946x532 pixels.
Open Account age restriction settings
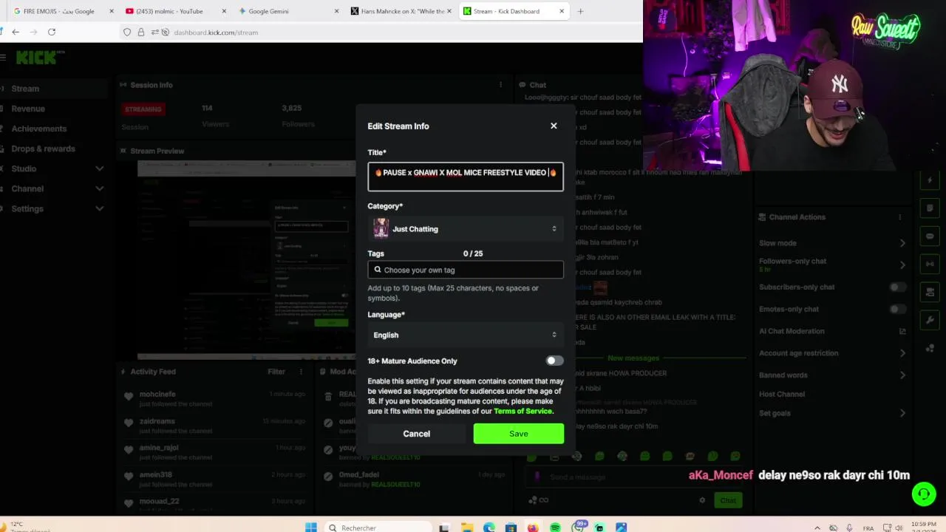tap(832, 353)
